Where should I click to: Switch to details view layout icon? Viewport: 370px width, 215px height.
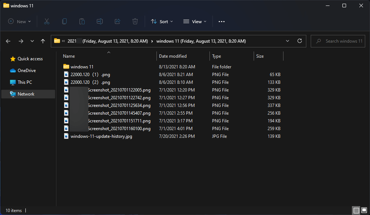[x=356, y=210]
